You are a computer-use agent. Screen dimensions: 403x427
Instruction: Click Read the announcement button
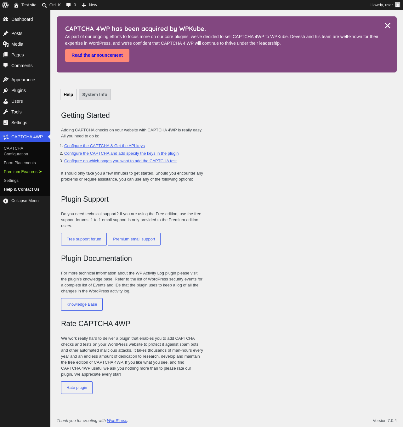(97, 55)
